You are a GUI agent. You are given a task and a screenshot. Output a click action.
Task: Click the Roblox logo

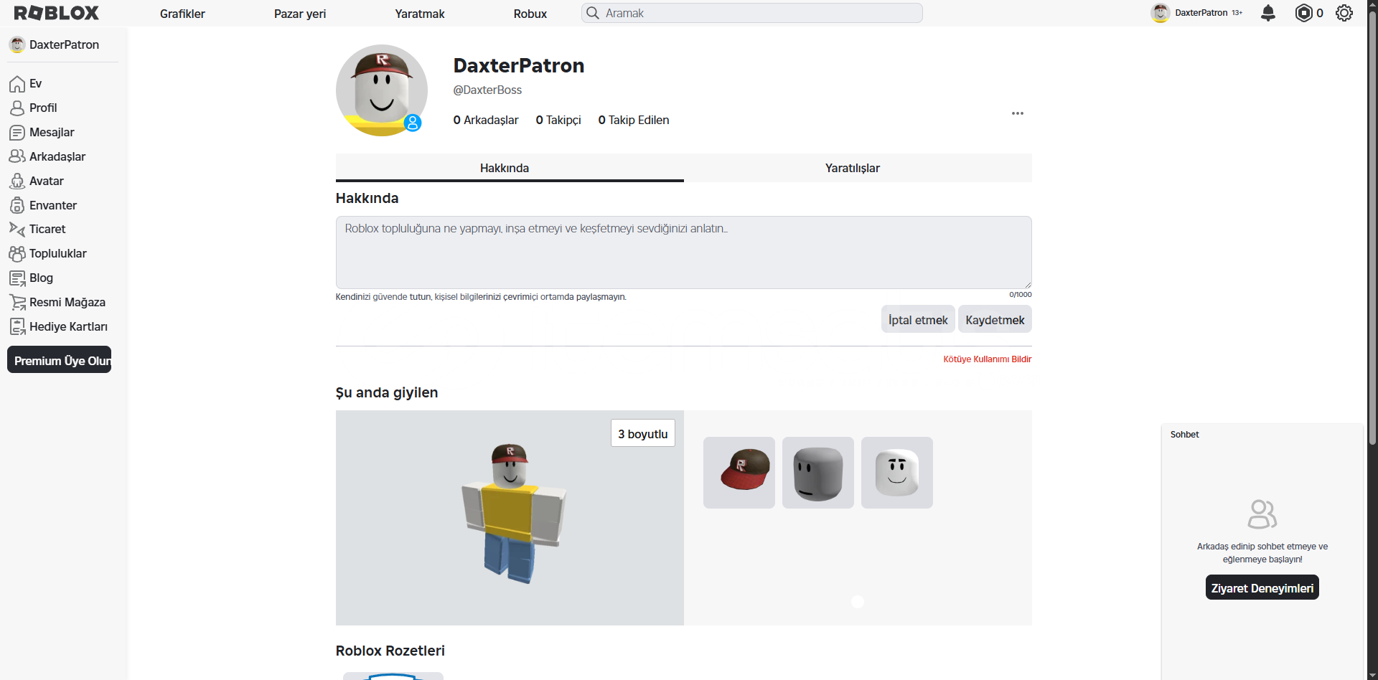[x=56, y=13]
